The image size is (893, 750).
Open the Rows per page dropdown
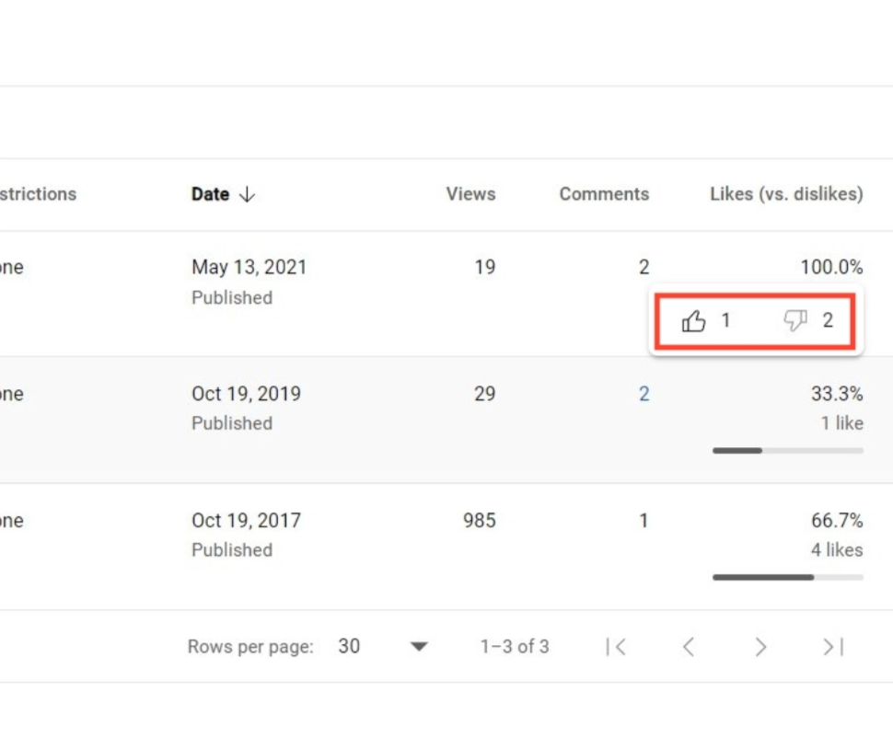pos(419,647)
